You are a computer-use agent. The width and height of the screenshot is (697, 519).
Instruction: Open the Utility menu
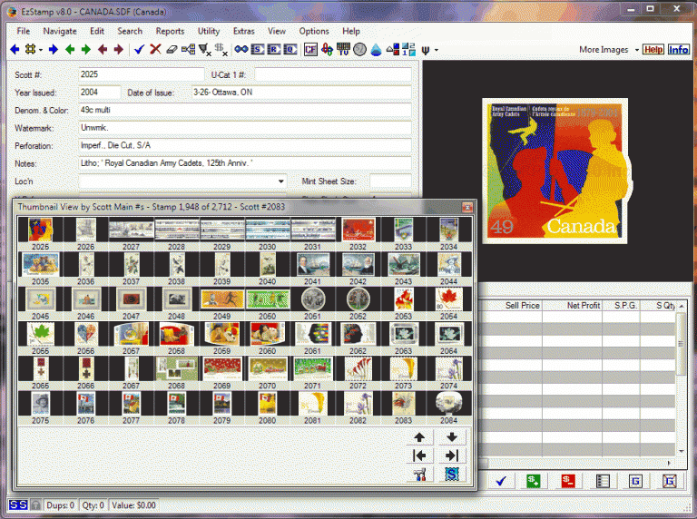[209, 31]
